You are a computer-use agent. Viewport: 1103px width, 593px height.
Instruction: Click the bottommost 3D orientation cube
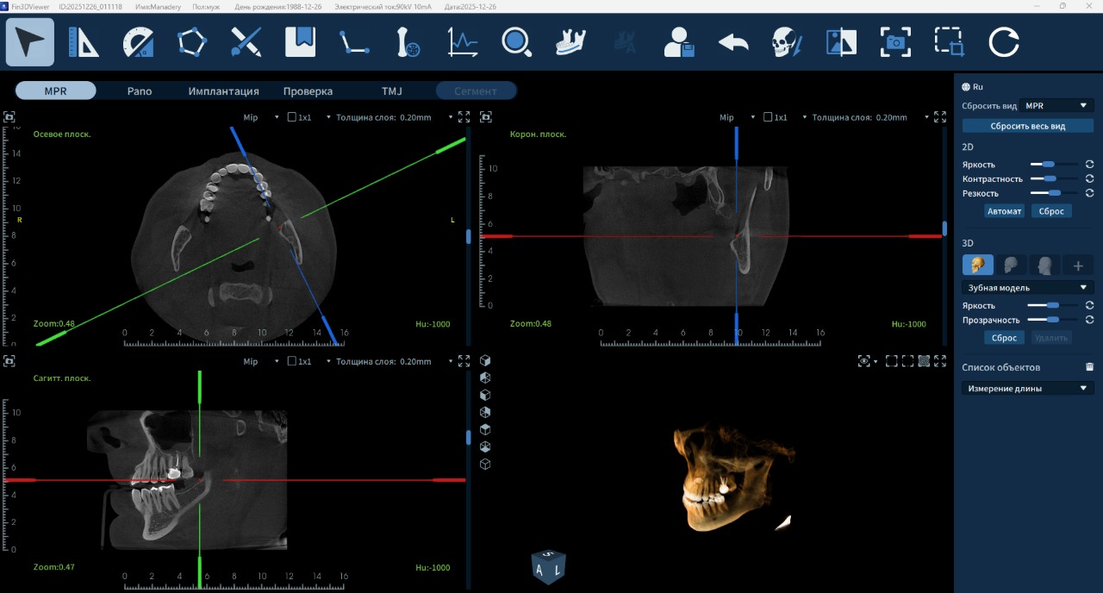tap(485, 464)
